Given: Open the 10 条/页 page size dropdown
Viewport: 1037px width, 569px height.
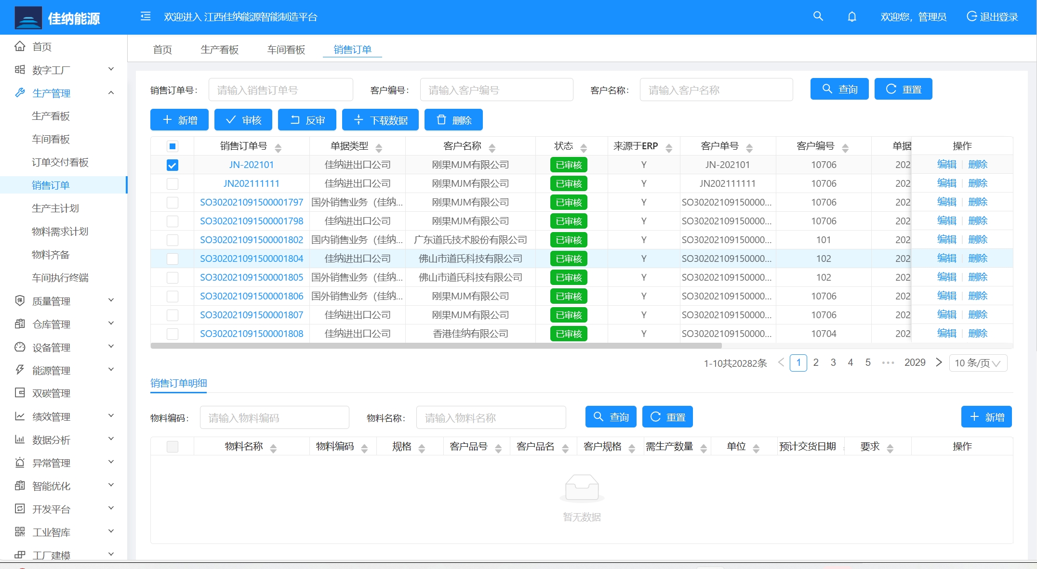Looking at the screenshot, I should coord(978,363).
